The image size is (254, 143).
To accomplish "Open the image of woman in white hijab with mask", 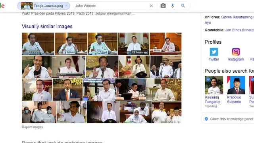I will tap(135, 112).
